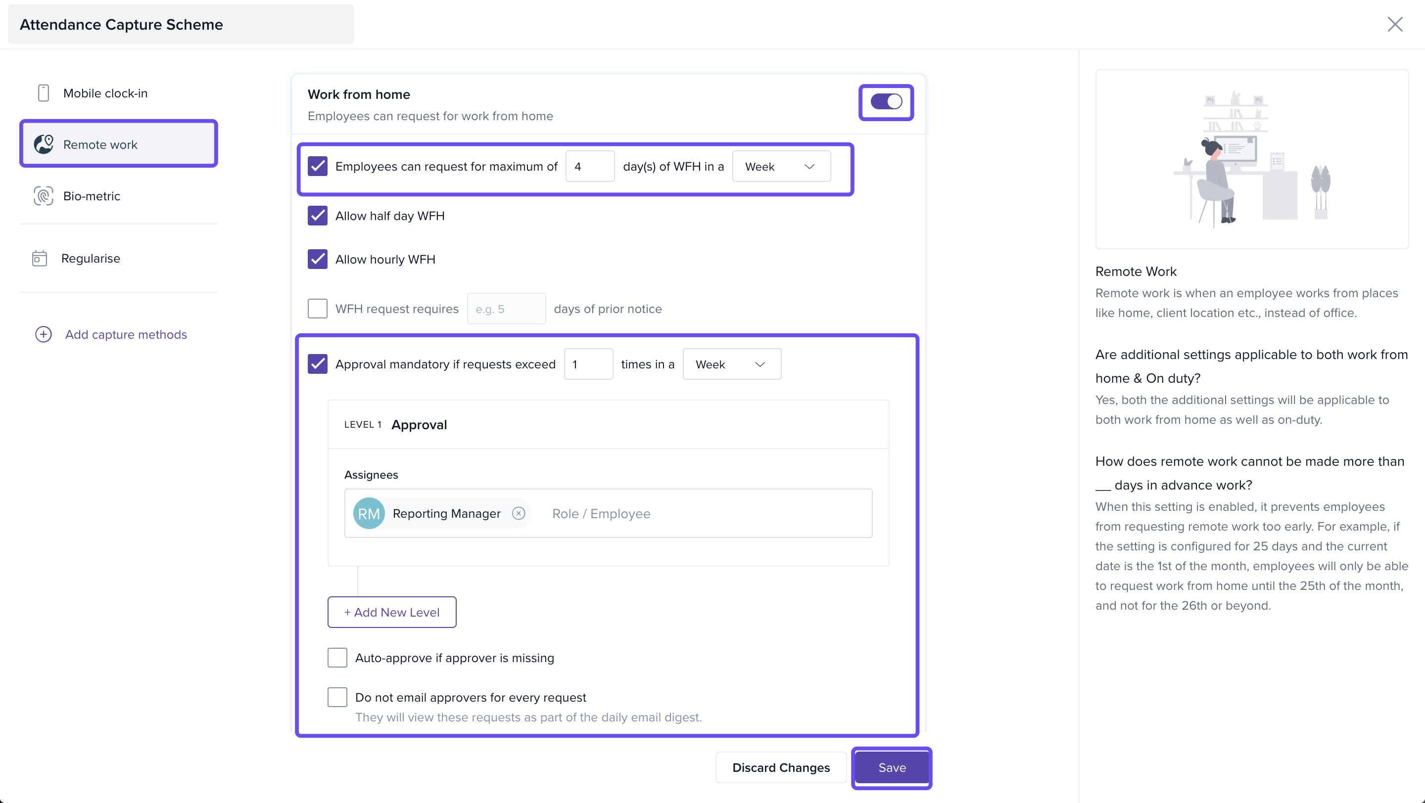Screen dimensions: 1425x803
Task: Close the Attendance Capture Scheme dialog
Action: (x=1395, y=24)
